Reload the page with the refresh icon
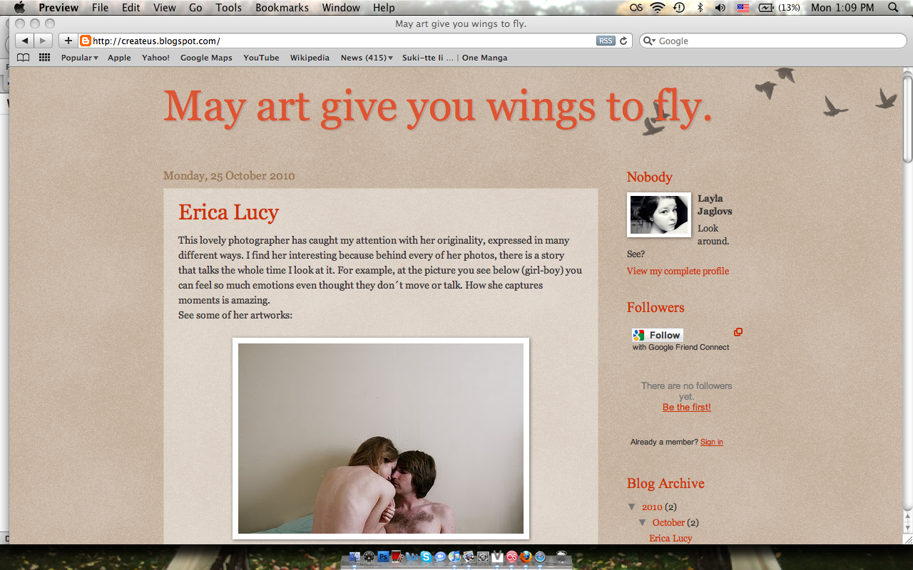 pos(623,41)
